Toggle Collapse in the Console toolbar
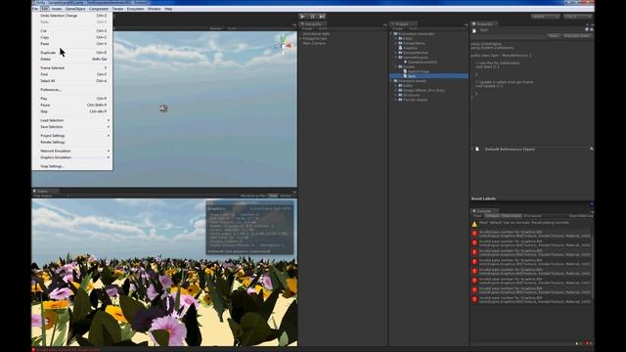The width and height of the screenshot is (626, 352). coord(492,216)
